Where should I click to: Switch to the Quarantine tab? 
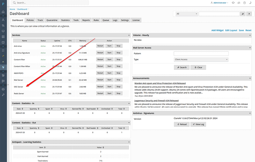(52, 20)
